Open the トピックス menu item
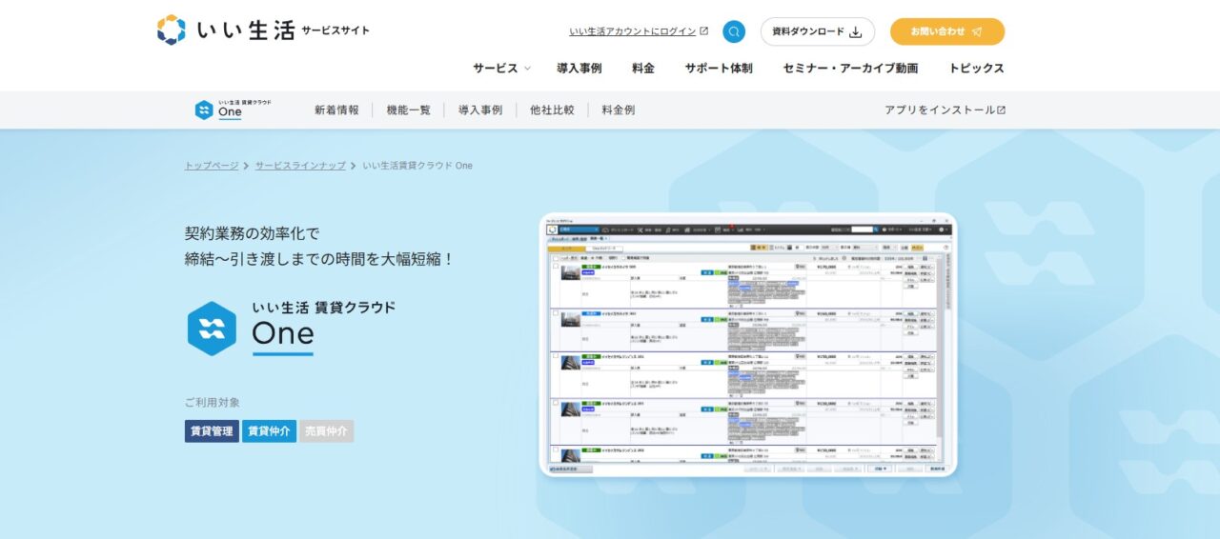This screenshot has width=1220, height=539. [976, 69]
